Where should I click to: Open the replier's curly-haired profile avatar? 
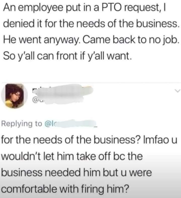(14, 96)
